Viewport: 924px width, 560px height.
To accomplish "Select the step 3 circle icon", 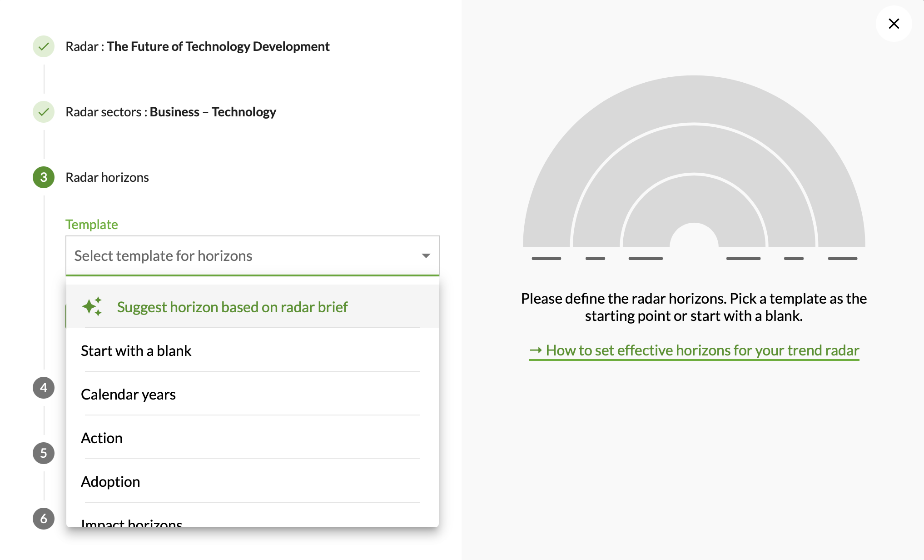I will click(x=44, y=177).
